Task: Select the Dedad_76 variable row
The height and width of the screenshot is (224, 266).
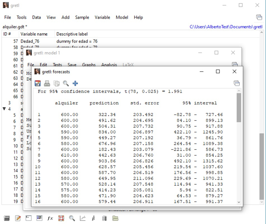Action: click(131, 41)
